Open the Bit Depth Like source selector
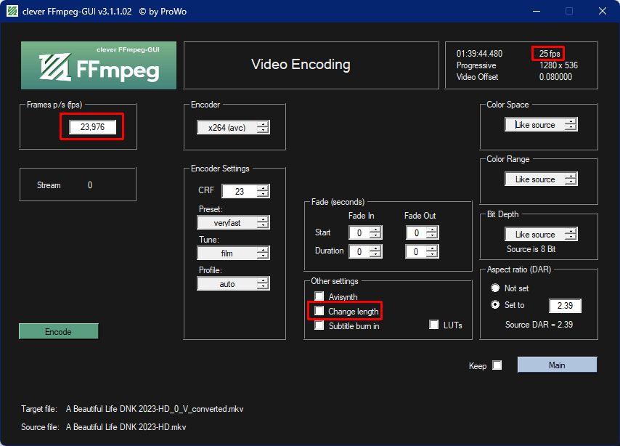 coord(535,235)
